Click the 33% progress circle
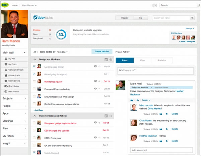201x156 pixels. pos(61,34)
